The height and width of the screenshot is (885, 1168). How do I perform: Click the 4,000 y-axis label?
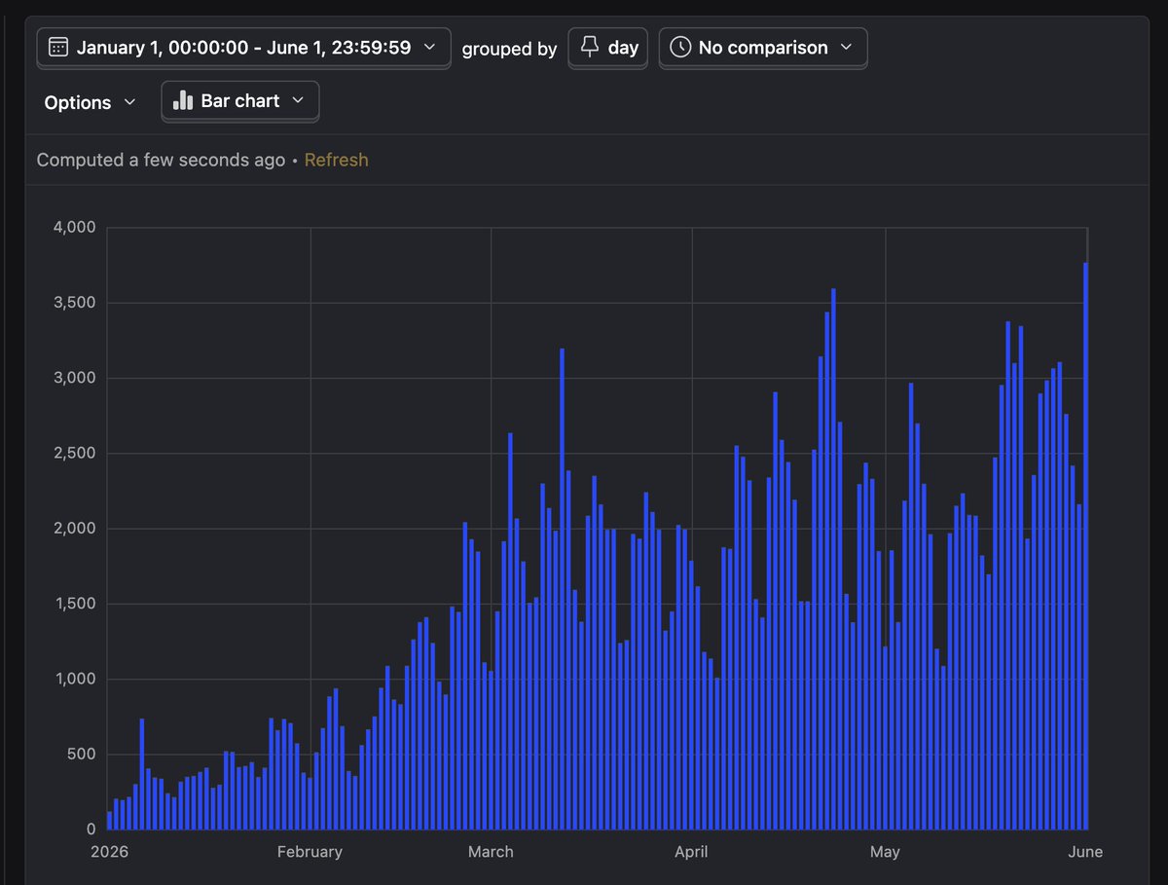74,228
